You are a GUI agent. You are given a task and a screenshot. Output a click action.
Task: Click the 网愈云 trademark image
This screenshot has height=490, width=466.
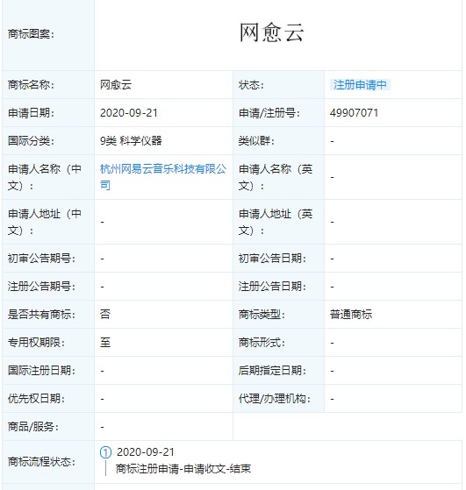[272, 32]
